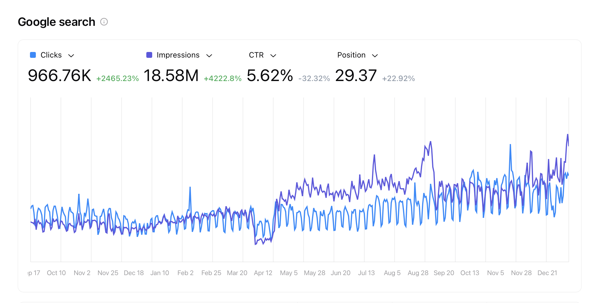The width and height of the screenshot is (597, 303).
Task: Click the Oct 10 axis label
Action: click(x=56, y=273)
